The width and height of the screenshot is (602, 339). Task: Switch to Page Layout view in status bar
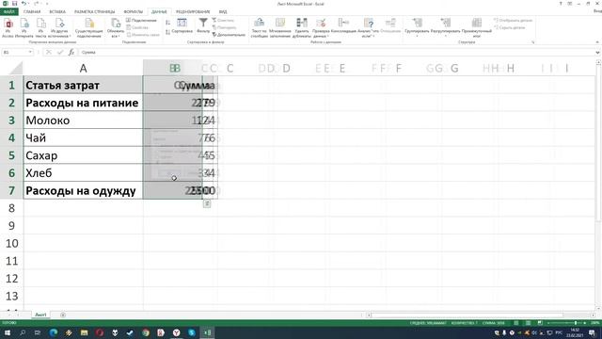pyautogui.click(x=529, y=323)
